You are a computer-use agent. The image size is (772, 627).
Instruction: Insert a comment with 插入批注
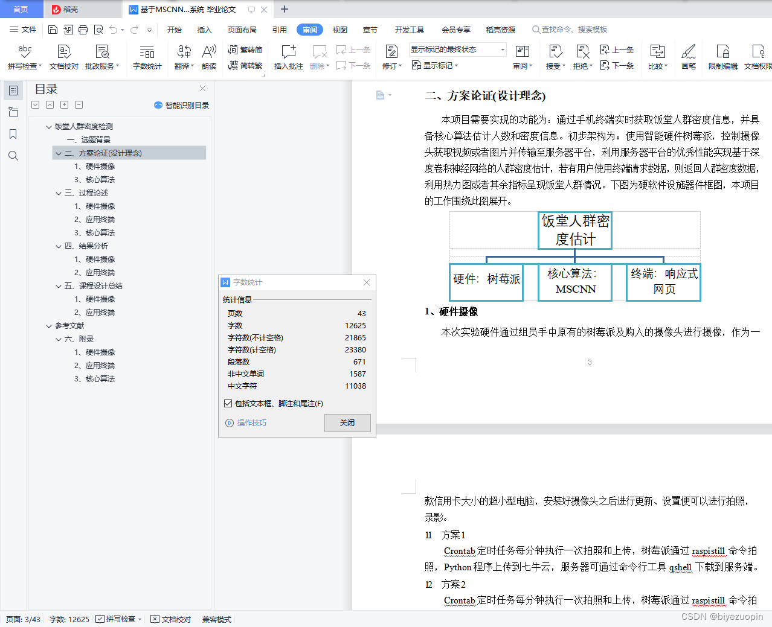click(288, 57)
